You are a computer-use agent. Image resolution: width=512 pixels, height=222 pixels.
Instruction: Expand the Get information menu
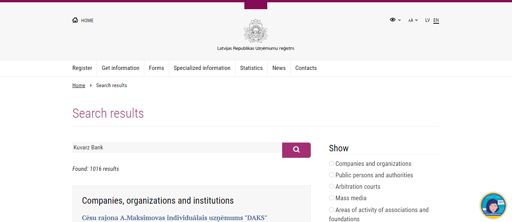120,68
